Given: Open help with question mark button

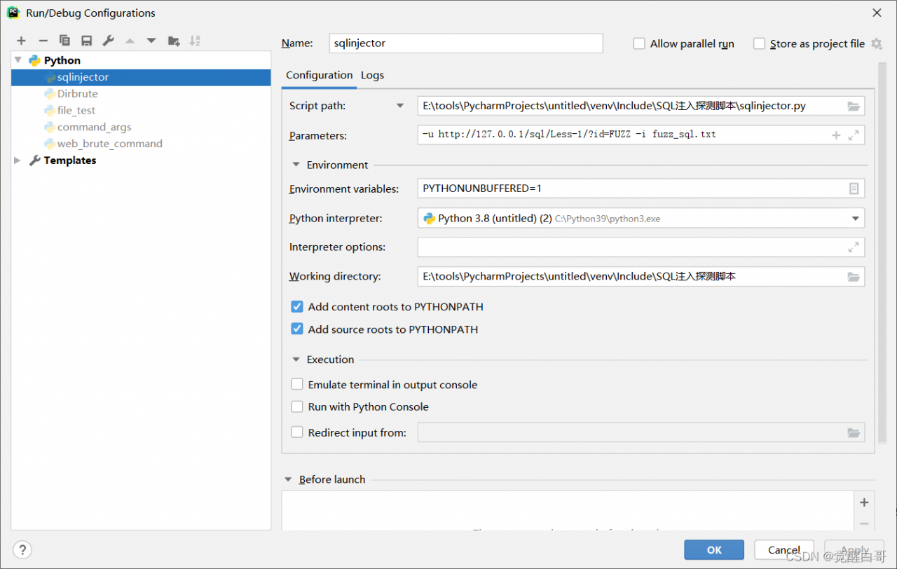Looking at the screenshot, I should 22,549.
